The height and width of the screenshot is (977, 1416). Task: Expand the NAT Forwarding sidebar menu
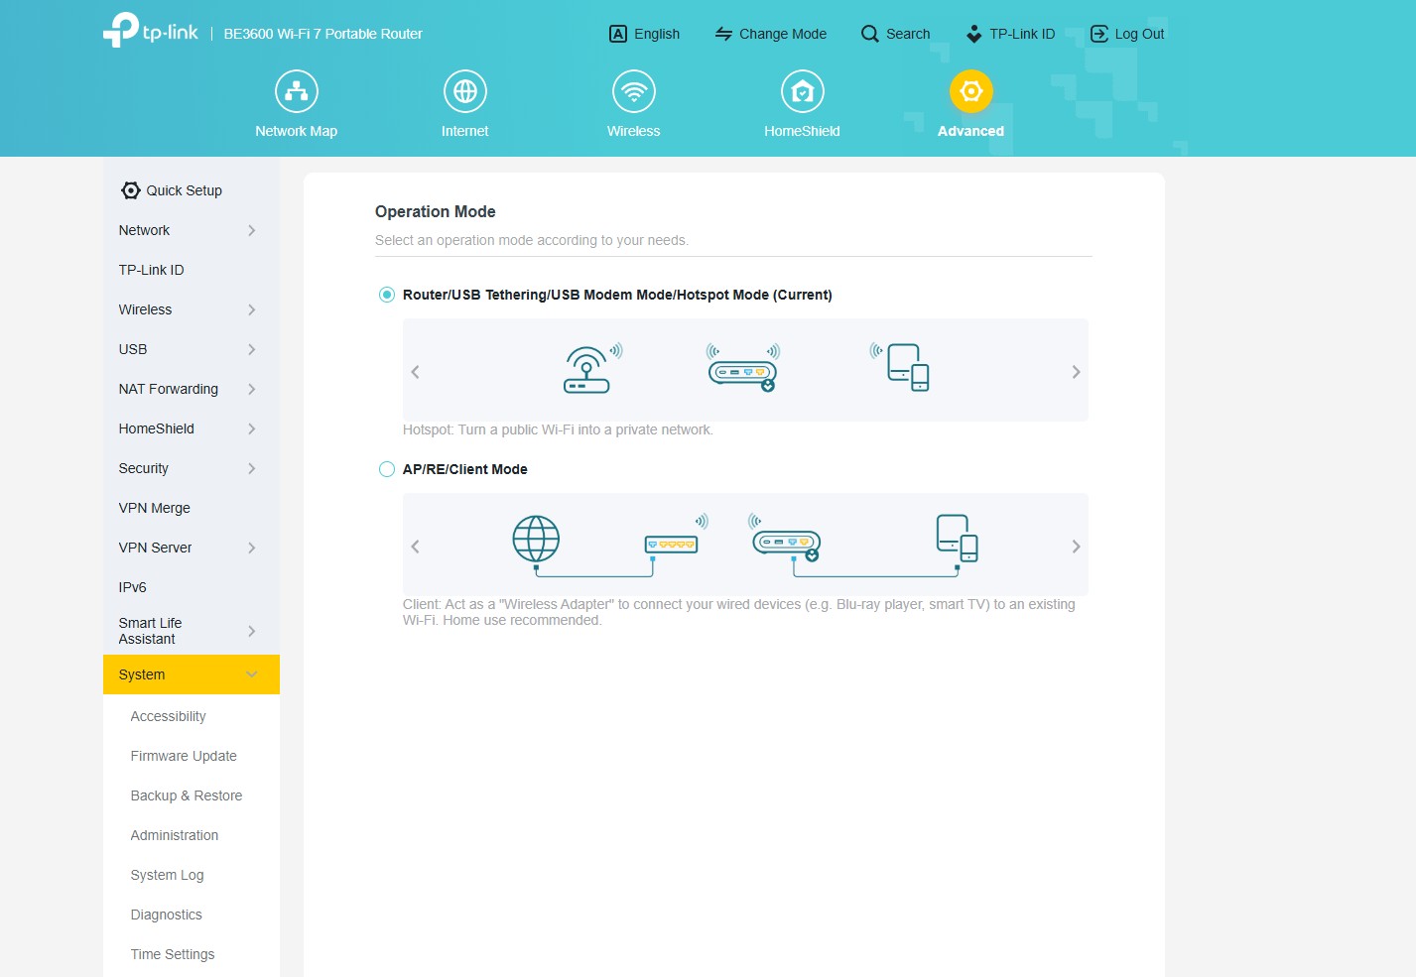click(192, 389)
